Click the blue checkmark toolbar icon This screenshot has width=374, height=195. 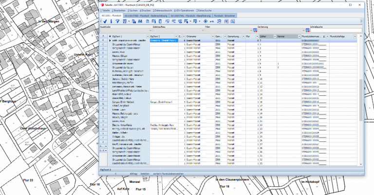coord(105,21)
